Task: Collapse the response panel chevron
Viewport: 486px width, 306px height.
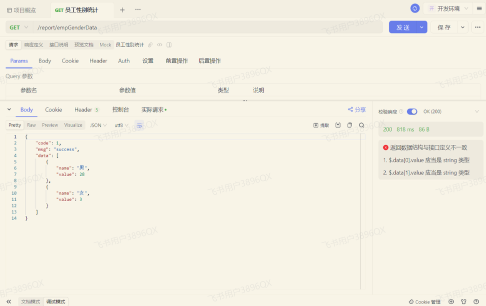Action: [9, 109]
